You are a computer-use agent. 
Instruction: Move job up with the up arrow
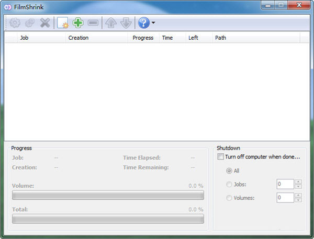tap(111, 23)
